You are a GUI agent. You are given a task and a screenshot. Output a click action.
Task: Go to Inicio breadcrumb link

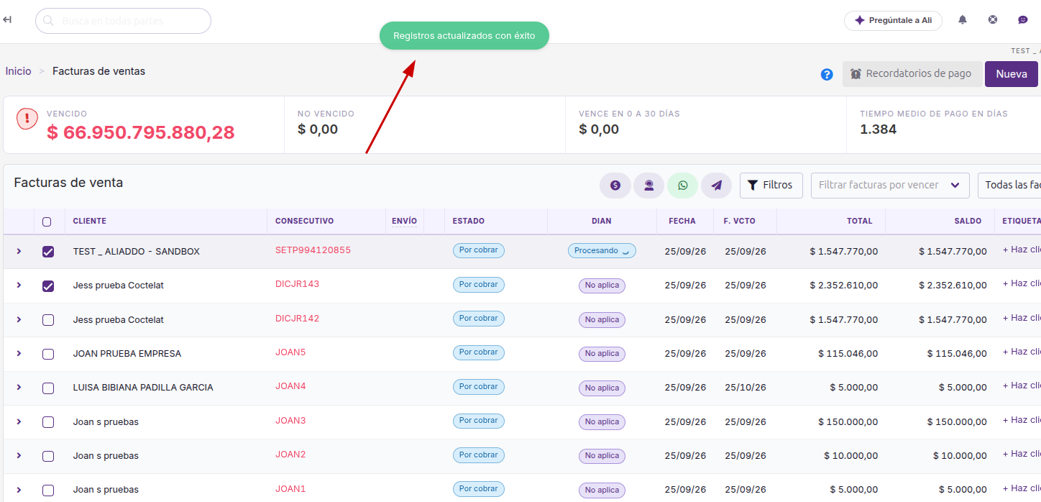[19, 71]
